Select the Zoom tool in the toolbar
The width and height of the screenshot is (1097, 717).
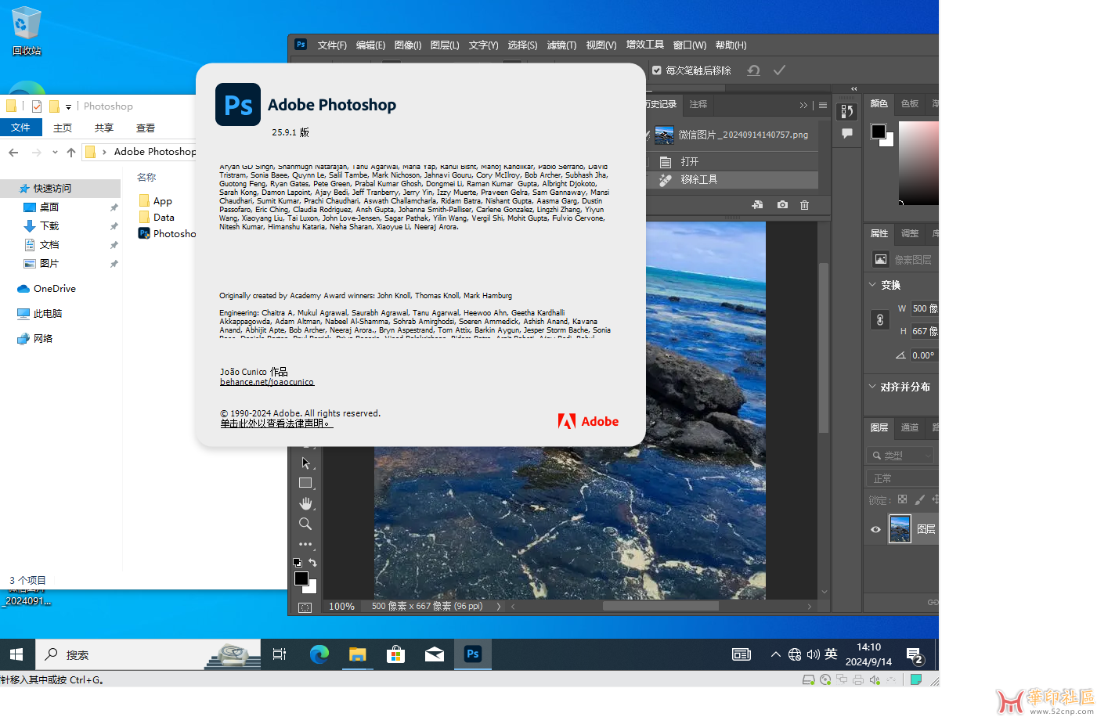tap(305, 524)
